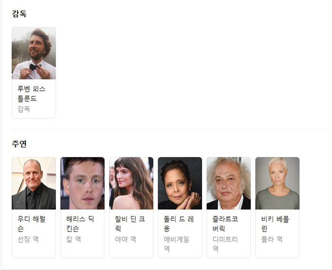Open 즐라트코 버릭 name link

pos(225,224)
